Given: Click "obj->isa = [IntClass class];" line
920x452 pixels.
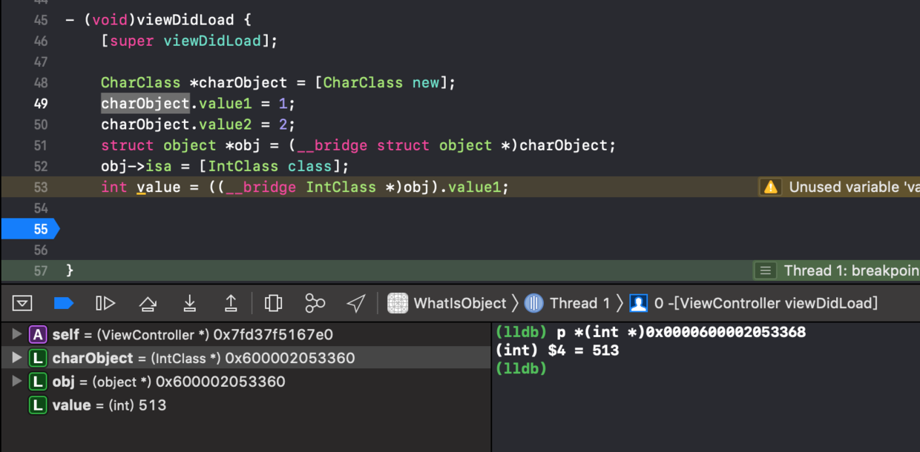Looking at the screenshot, I should [225, 166].
